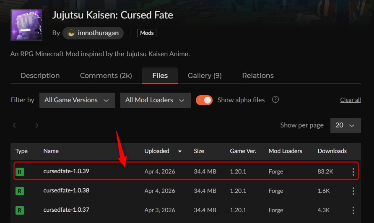Go to previous page of files

click(14, 125)
